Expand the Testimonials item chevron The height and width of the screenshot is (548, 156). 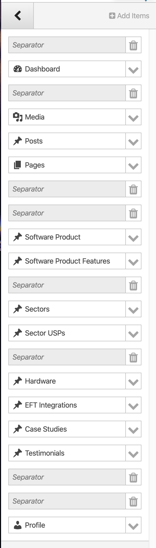pos(133,453)
